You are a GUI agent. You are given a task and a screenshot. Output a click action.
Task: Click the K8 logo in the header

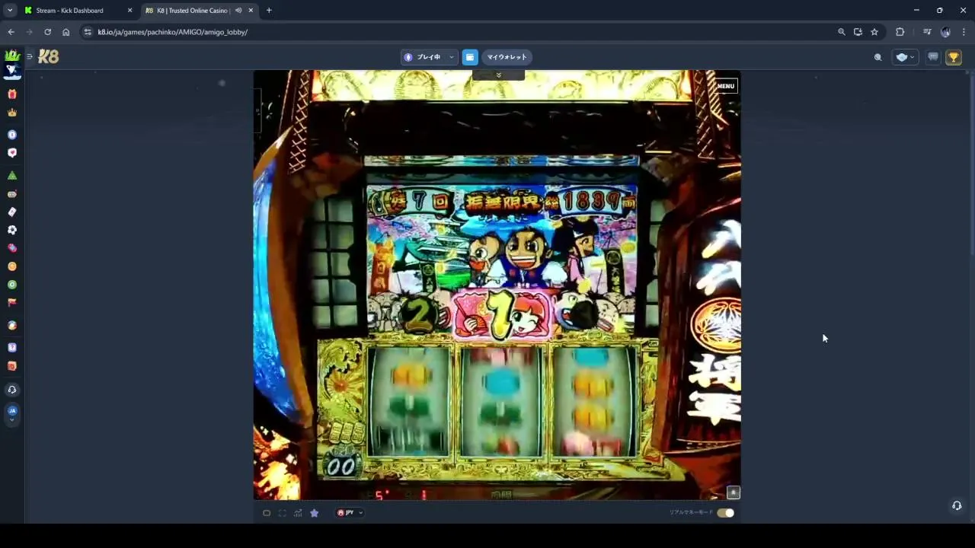(x=48, y=57)
